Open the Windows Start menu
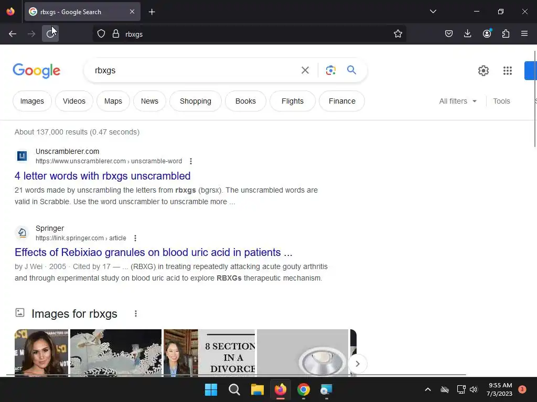This screenshot has height=402, width=537. pos(211,389)
